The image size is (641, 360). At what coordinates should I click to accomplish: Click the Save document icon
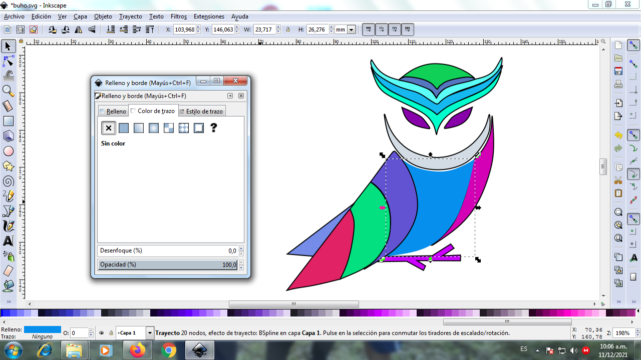[x=618, y=71]
